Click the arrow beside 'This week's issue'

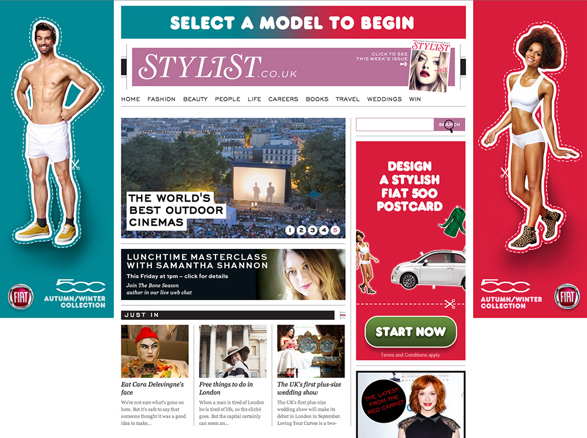(x=403, y=65)
